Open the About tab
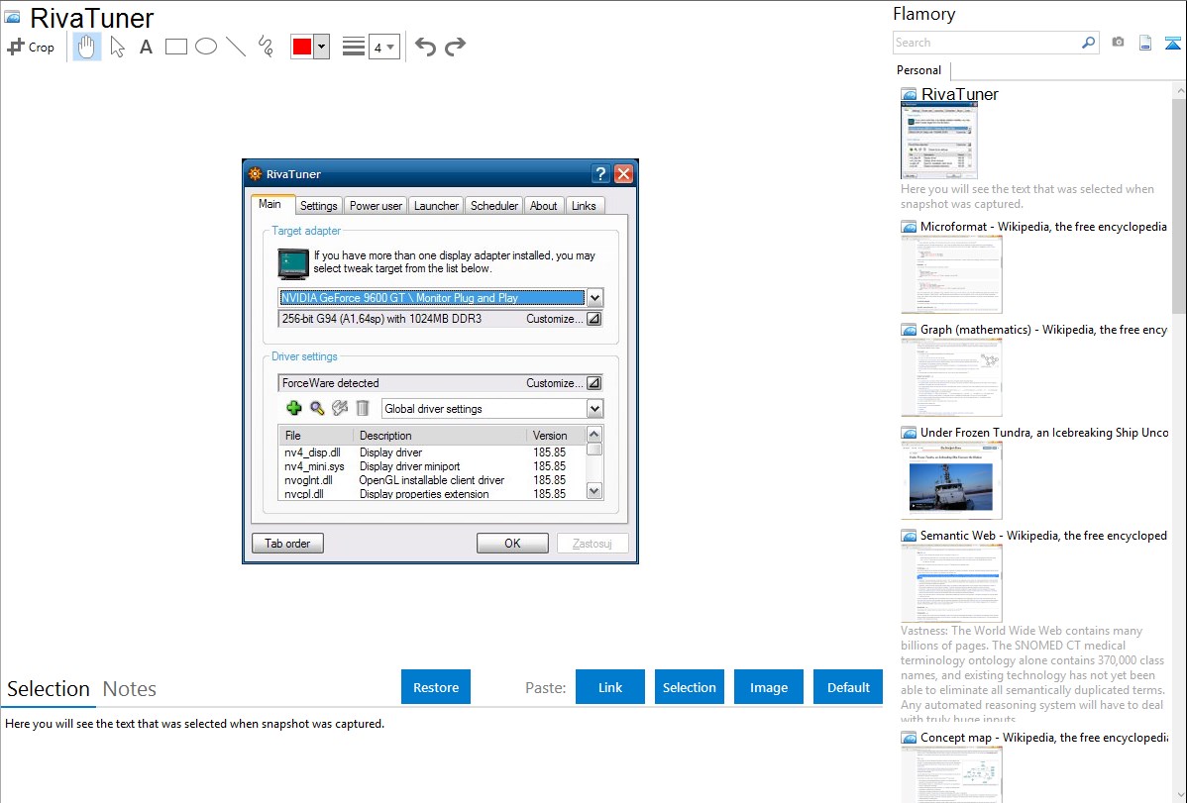Image resolution: width=1187 pixels, height=803 pixels. pos(544,206)
